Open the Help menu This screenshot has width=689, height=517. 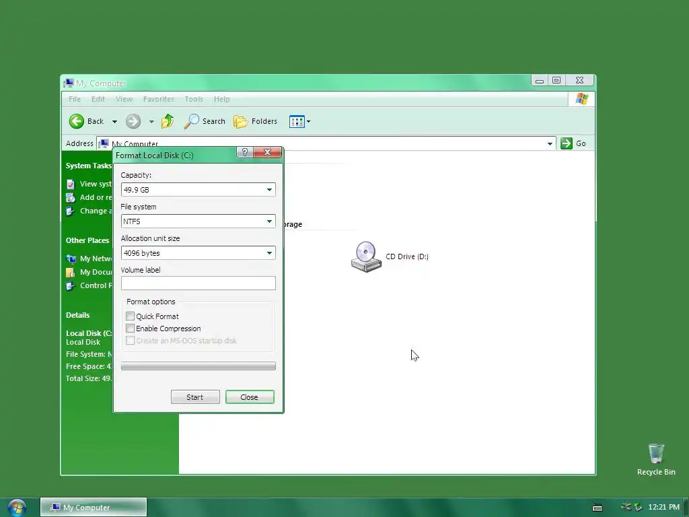[x=222, y=99]
